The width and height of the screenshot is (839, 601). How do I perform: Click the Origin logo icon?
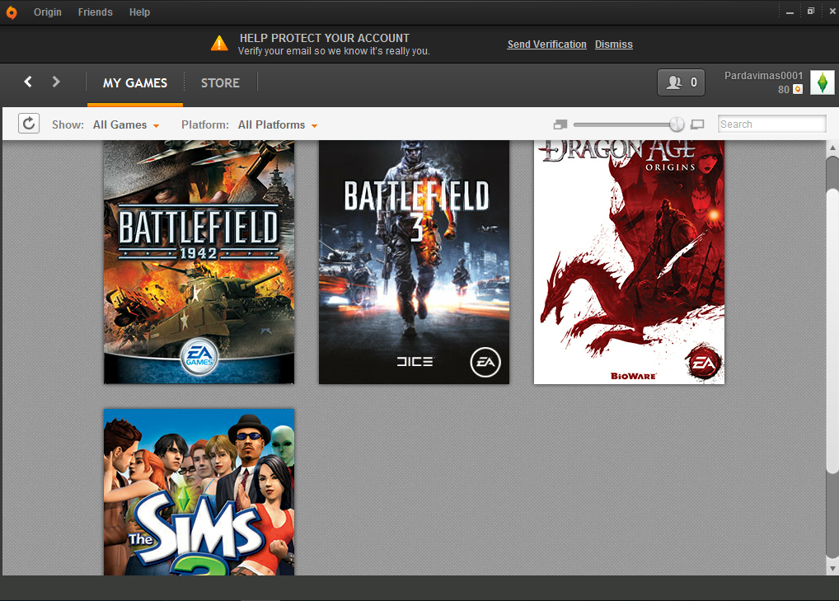point(12,12)
